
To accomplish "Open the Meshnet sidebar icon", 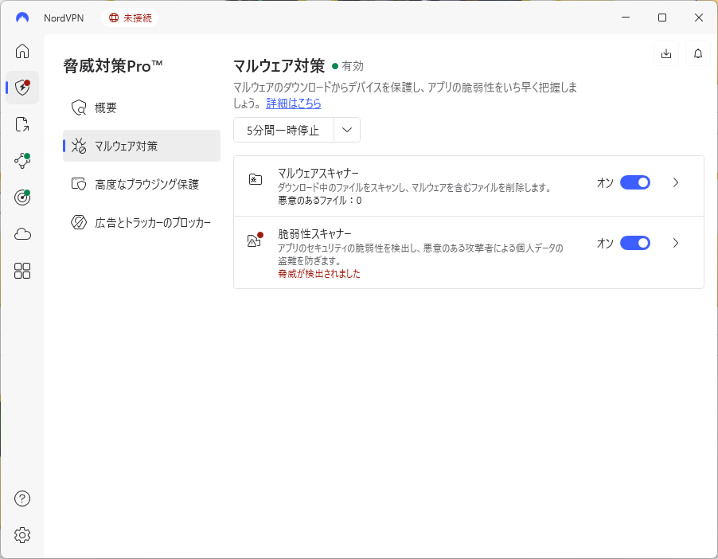I will [21, 160].
